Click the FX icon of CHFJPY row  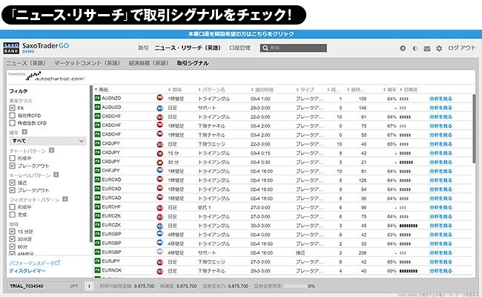(97, 171)
